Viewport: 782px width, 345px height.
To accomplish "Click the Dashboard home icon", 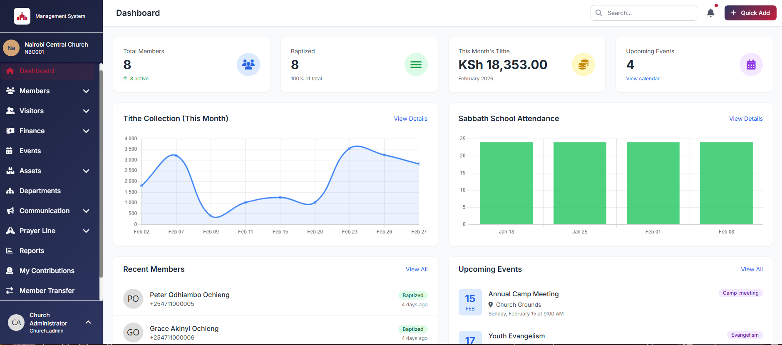I will [10, 71].
